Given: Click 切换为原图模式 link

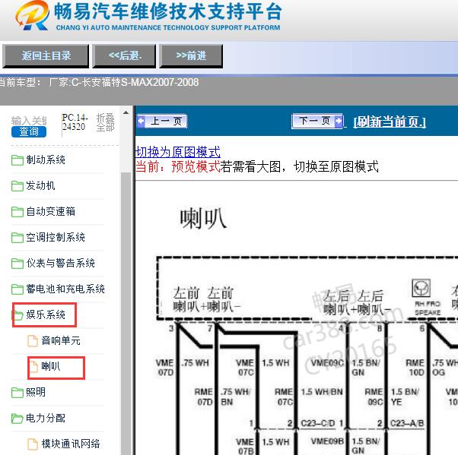Looking at the screenshot, I should [x=178, y=152].
